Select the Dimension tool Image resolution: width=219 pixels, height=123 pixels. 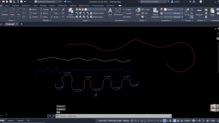pyautogui.click(x=118, y=12)
